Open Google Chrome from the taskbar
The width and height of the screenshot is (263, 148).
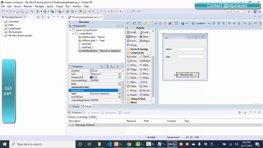click(129, 144)
